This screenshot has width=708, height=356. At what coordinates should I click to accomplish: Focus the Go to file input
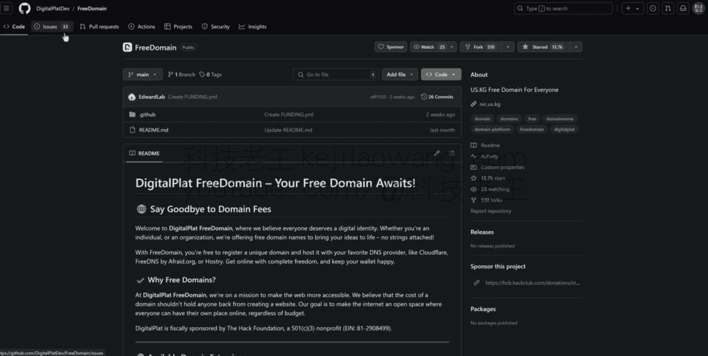[x=335, y=75]
